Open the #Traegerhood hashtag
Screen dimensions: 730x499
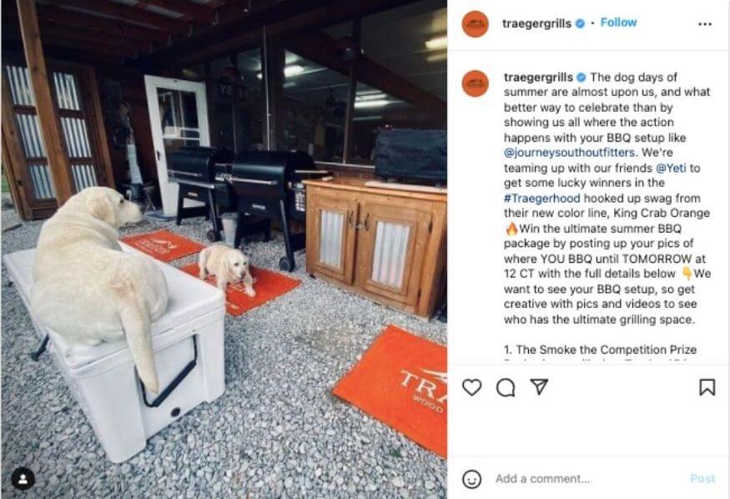pyautogui.click(x=542, y=199)
